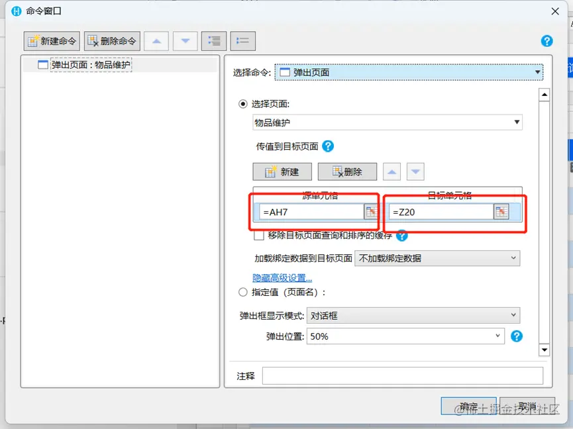Open help next to 传值到目标页面
573x429 pixels.
point(328,146)
